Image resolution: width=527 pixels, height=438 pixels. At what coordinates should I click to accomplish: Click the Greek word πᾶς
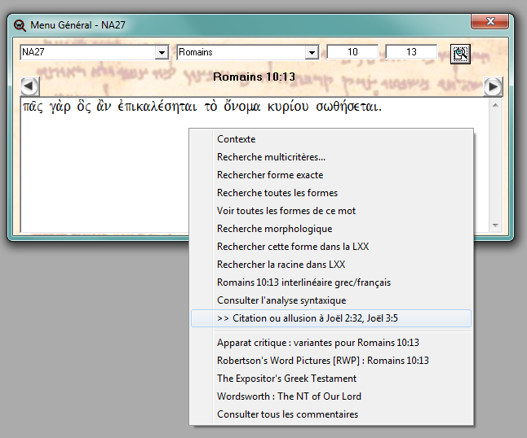click(x=33, y=107)
